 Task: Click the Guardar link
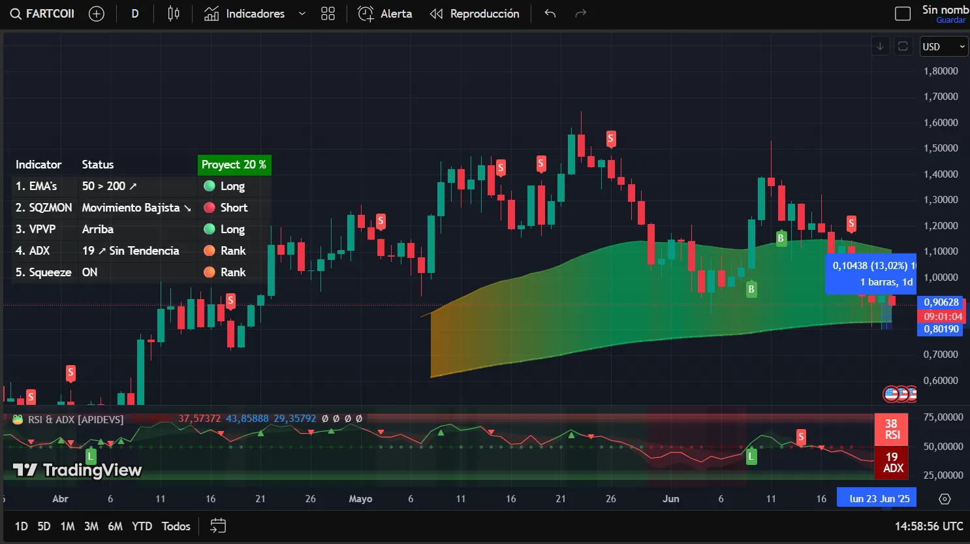coord(950,20)
